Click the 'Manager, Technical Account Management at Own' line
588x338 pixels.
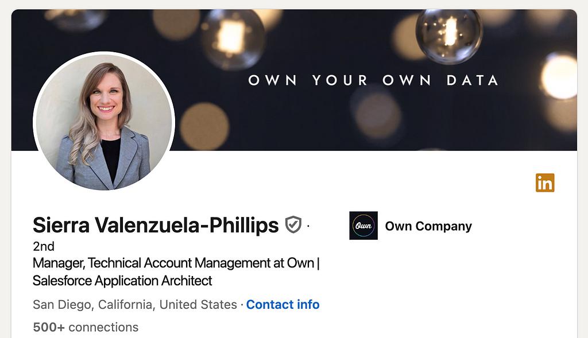(x=173, y=263)
